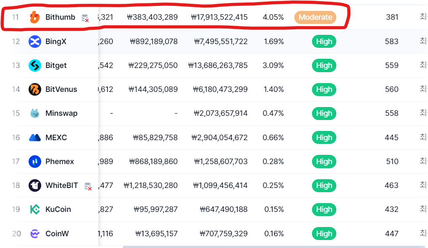Open the BitVenus exchange link
Viewport: 428px width, 248px height.
pyautogui.click(x=61, y=89)
